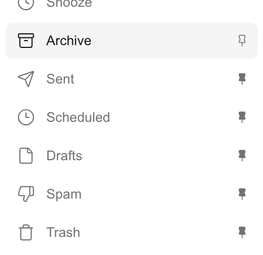Screen dimensions: 263x255
Task: Open the Drafts folder
Action: point(64,156)
